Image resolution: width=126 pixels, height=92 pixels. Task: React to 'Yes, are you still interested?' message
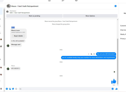pyautogui.click(x=94, y=54)
